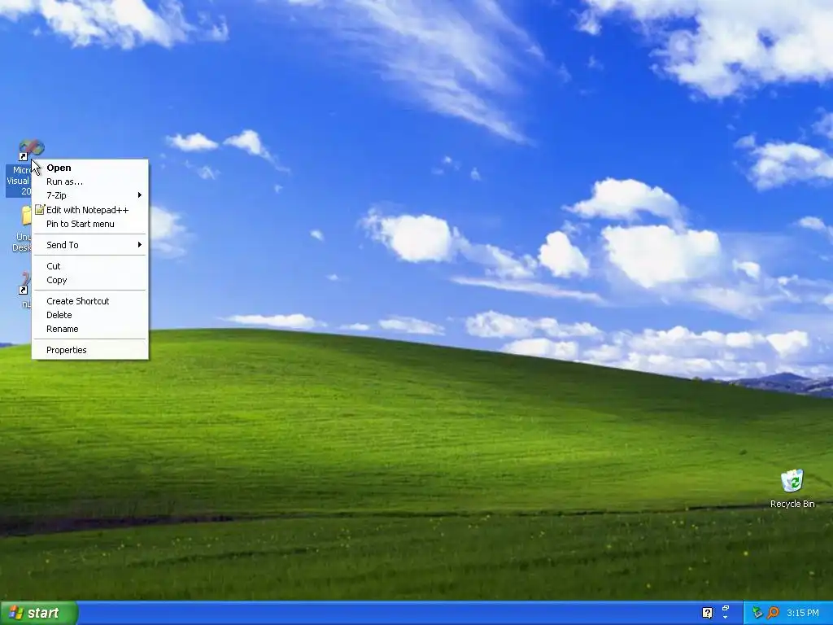Expand the Send To submenu
This screenshot has width=833, height=625.
tap(90, 245)
